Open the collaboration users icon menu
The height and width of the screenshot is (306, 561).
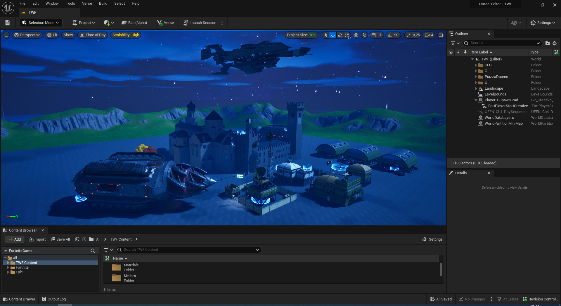tap(516, 22)
